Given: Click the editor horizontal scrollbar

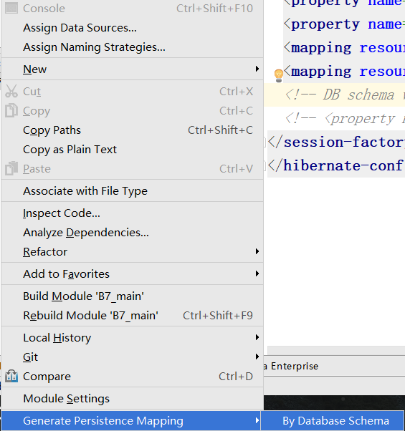Looking at the screenshot, I should pyautogui.click(x=336, y=350).
